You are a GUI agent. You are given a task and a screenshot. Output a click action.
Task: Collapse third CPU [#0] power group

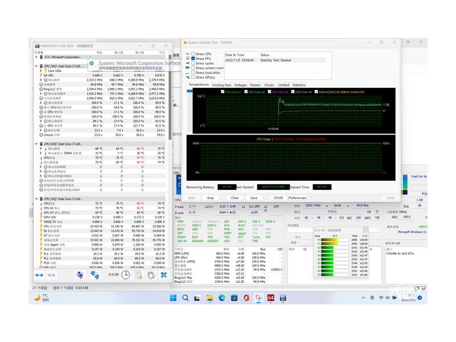pos(36,199)
